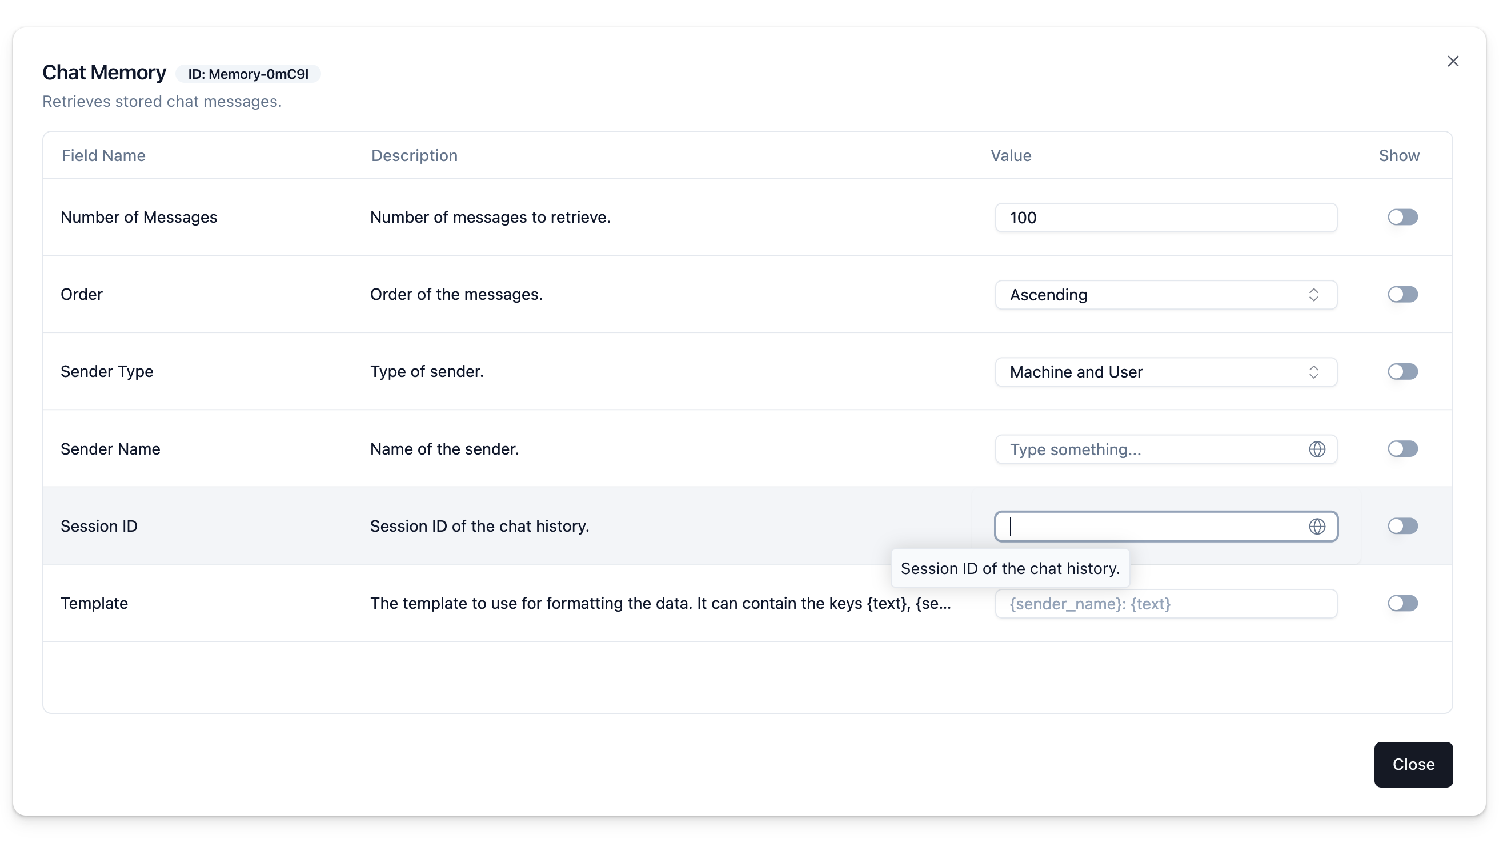Enable Show toggle for Template row

click(1402, 603)
